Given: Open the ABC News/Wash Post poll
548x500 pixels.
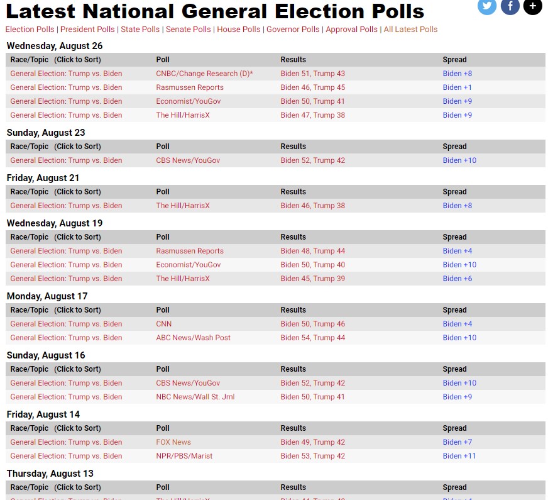Looking at the screenshot, I should pyautogui.click(x=193, y=338).
